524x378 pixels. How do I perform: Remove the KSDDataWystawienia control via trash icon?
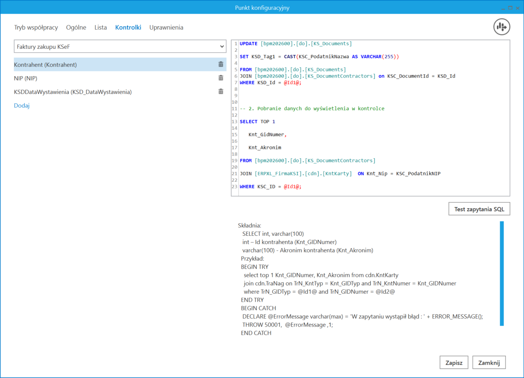(221, 92)
